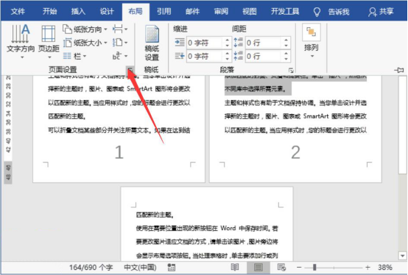Viewport: 408px width, 275px height.
Task: Increase the left indent with the stepper
Action: 227,40
